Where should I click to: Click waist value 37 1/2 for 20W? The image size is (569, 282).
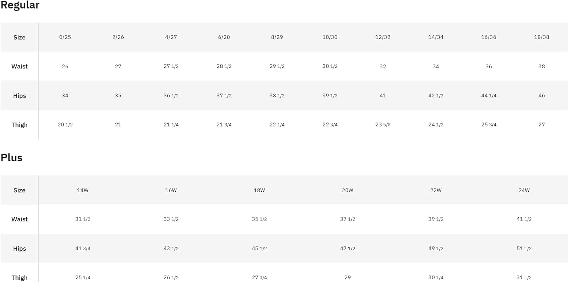347,219
